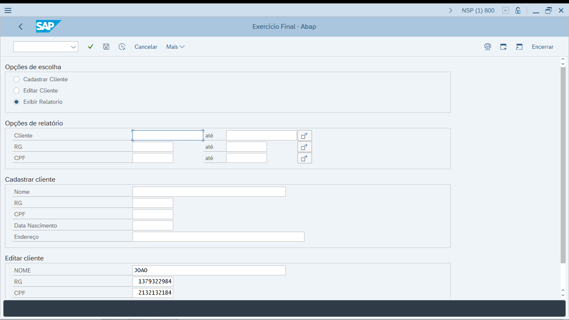The width and height of the screenshot is (569, 320).
Task: Open the transaction command field dropdown
Action: coord(74,47)
